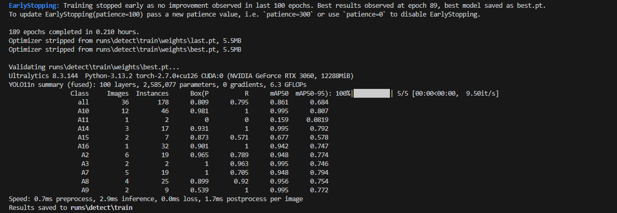Click the Box(P column header
Viewport: 617px width, 213px height.
[200, 94]
